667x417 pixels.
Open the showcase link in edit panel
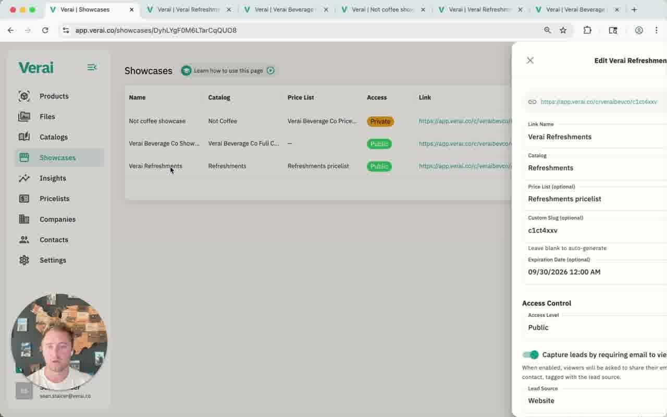pyautogui.click(x=599, y=102)
